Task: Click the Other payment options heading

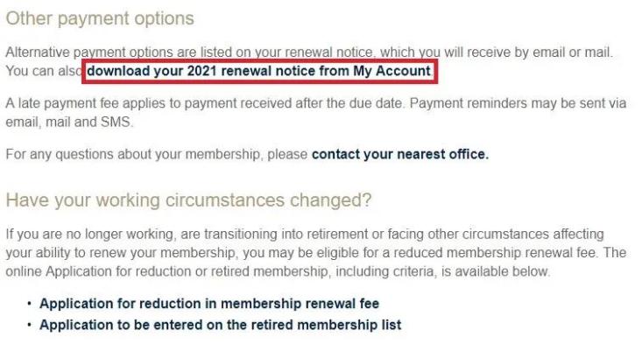Action: click(x=100, y=18)
